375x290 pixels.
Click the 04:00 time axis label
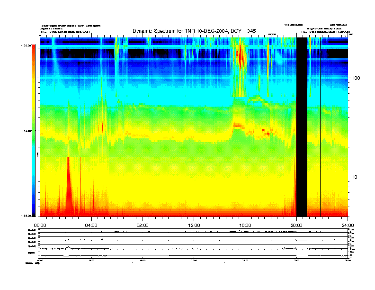tap(91, 226)
